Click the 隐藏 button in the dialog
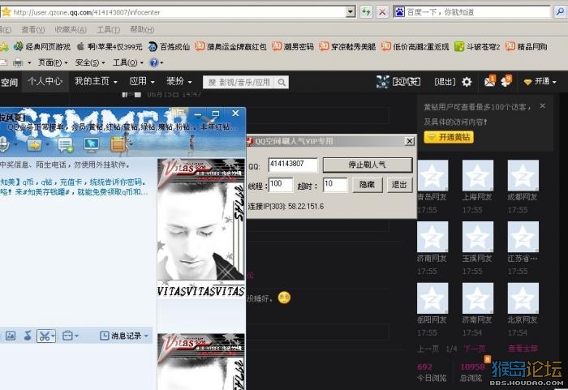Viewport: 568px width, 390px height. 367,185
